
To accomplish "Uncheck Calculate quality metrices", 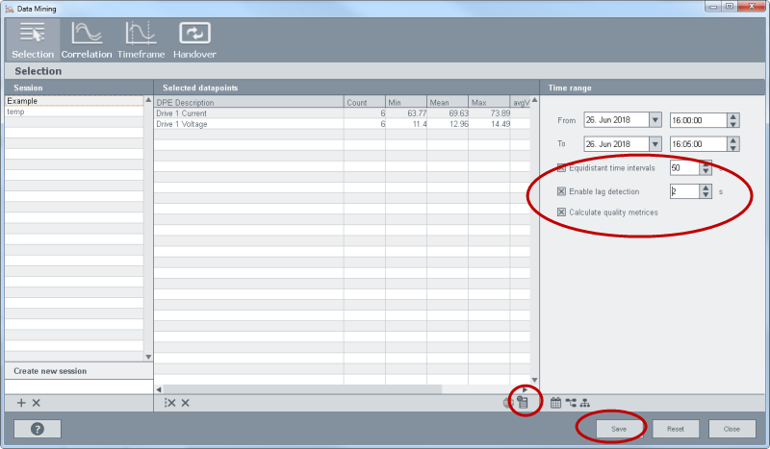I will click(x=562, y=212).
